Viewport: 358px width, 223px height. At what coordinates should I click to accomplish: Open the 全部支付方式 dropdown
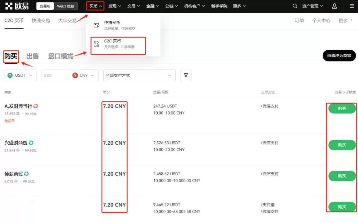tap(139, 75)
